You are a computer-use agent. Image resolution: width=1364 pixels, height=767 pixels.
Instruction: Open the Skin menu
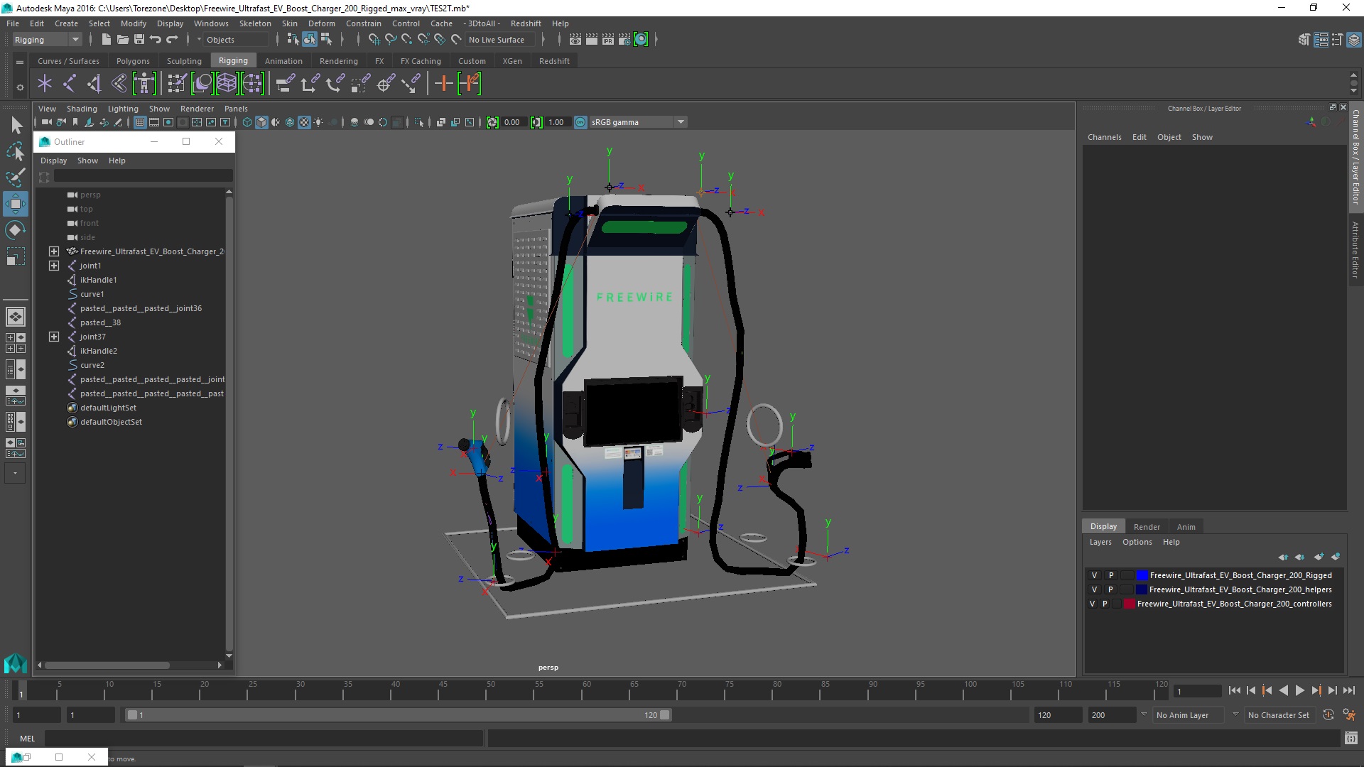click(x=290, y=23)
